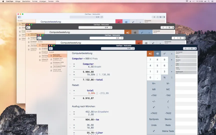216x135 pixels.
Task: Click the division key on the front keypad
Action: point(171,54)
